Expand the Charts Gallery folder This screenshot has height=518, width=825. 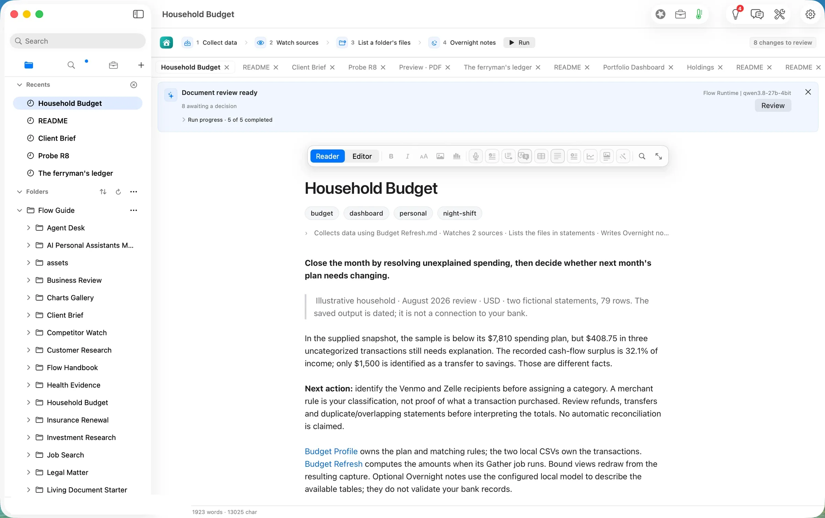[29, 298]
